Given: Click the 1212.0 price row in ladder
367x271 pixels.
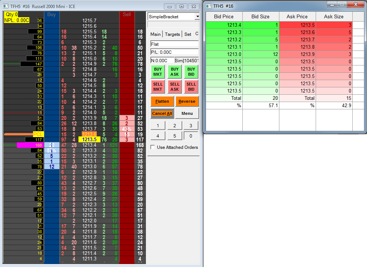Looking at the screenshot, I should pos(89,221).
